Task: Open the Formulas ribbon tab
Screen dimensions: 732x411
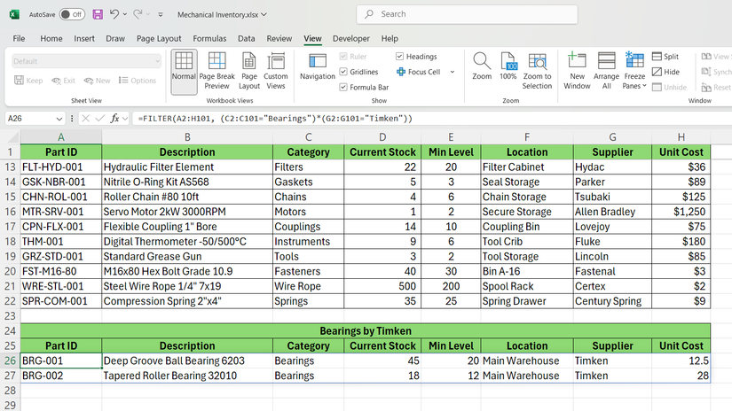Action: point(209,39)
